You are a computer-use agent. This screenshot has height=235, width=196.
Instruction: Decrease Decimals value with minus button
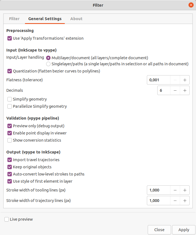pos(175,90)
